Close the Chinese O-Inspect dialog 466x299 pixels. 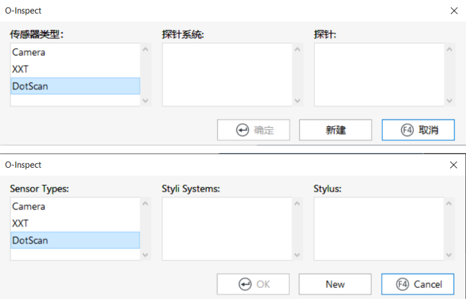454,11
